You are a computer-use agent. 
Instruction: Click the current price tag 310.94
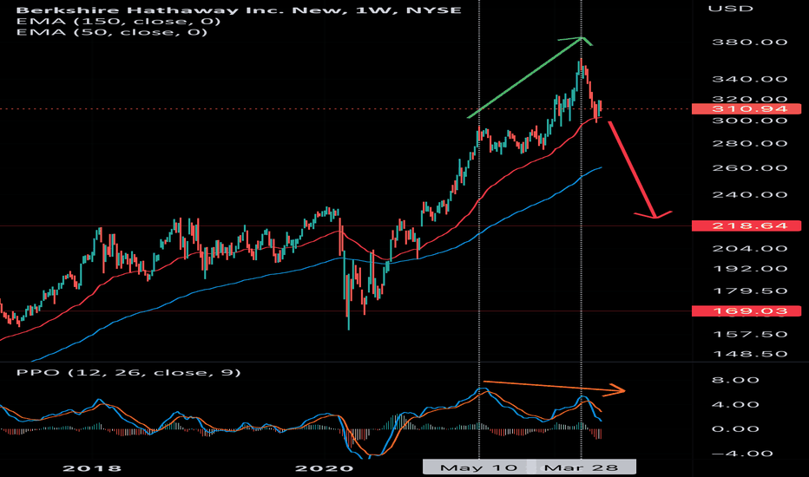pos(746,108)
